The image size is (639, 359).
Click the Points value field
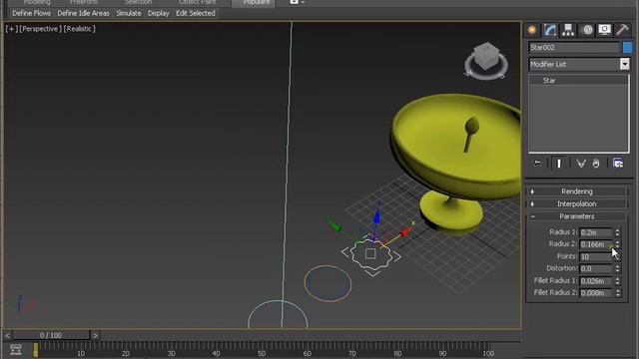tap(596, 256)
